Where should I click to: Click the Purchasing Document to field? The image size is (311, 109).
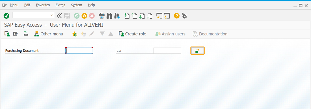(x=167, y=51)
